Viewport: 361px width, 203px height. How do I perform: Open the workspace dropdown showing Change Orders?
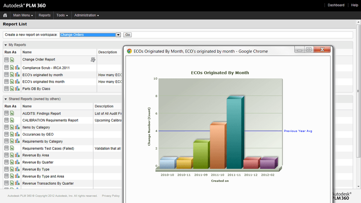pyautogui.click(x=118, y=35)
